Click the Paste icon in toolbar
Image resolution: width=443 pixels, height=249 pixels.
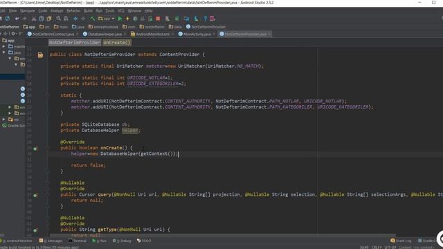pyautogui.click(x=49, y=19)
